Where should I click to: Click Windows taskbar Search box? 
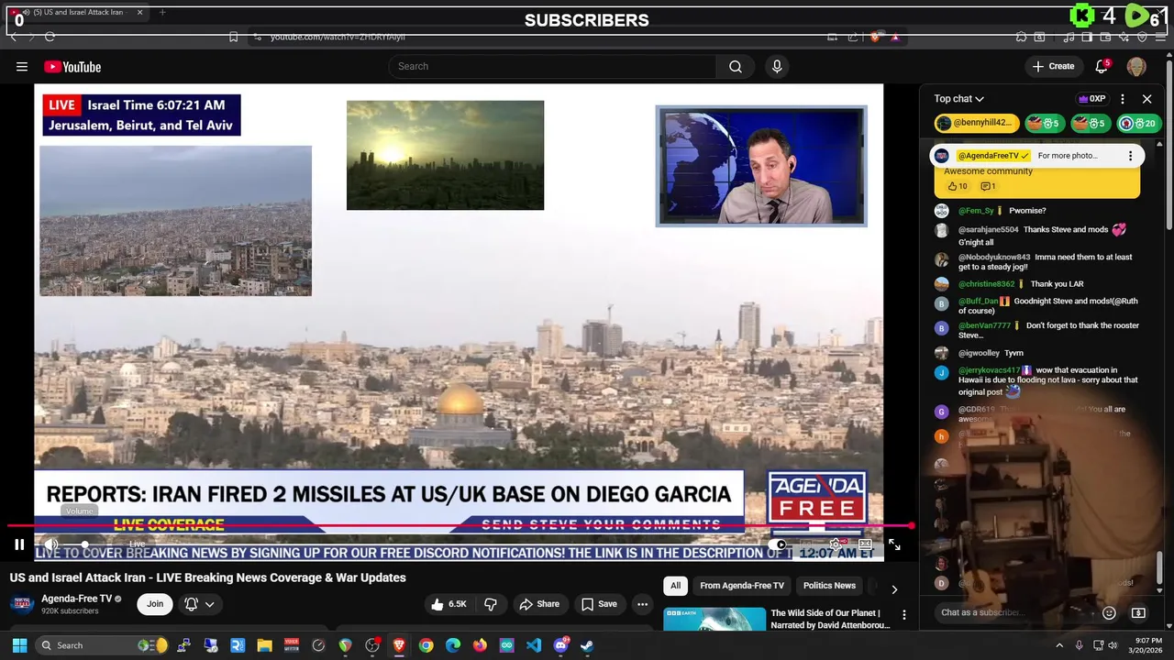coord(103,645)
